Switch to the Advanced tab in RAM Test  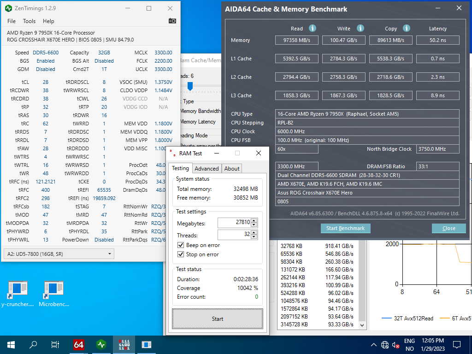pyautogui.click(x=206, y=169)
